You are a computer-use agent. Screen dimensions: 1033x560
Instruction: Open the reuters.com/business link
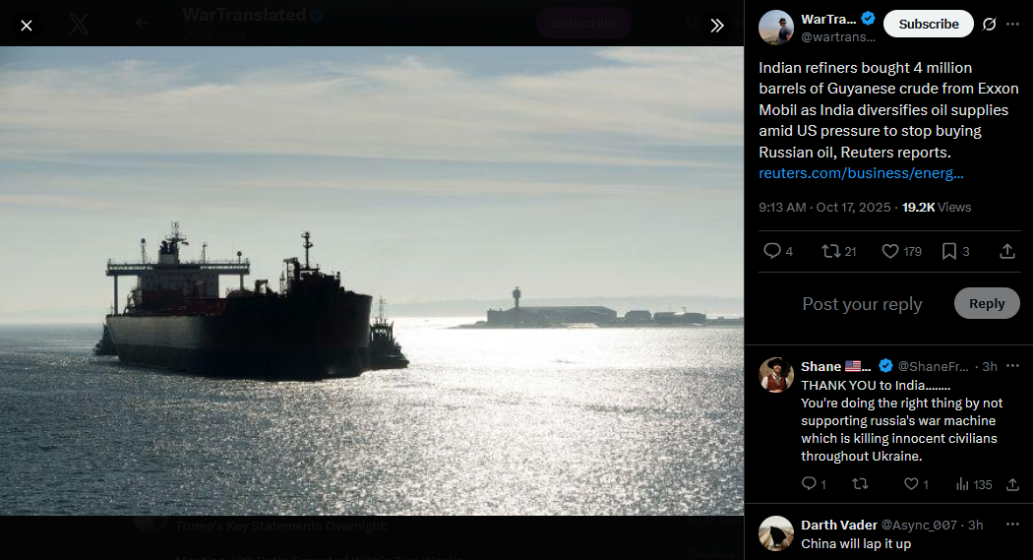(861, 173)
